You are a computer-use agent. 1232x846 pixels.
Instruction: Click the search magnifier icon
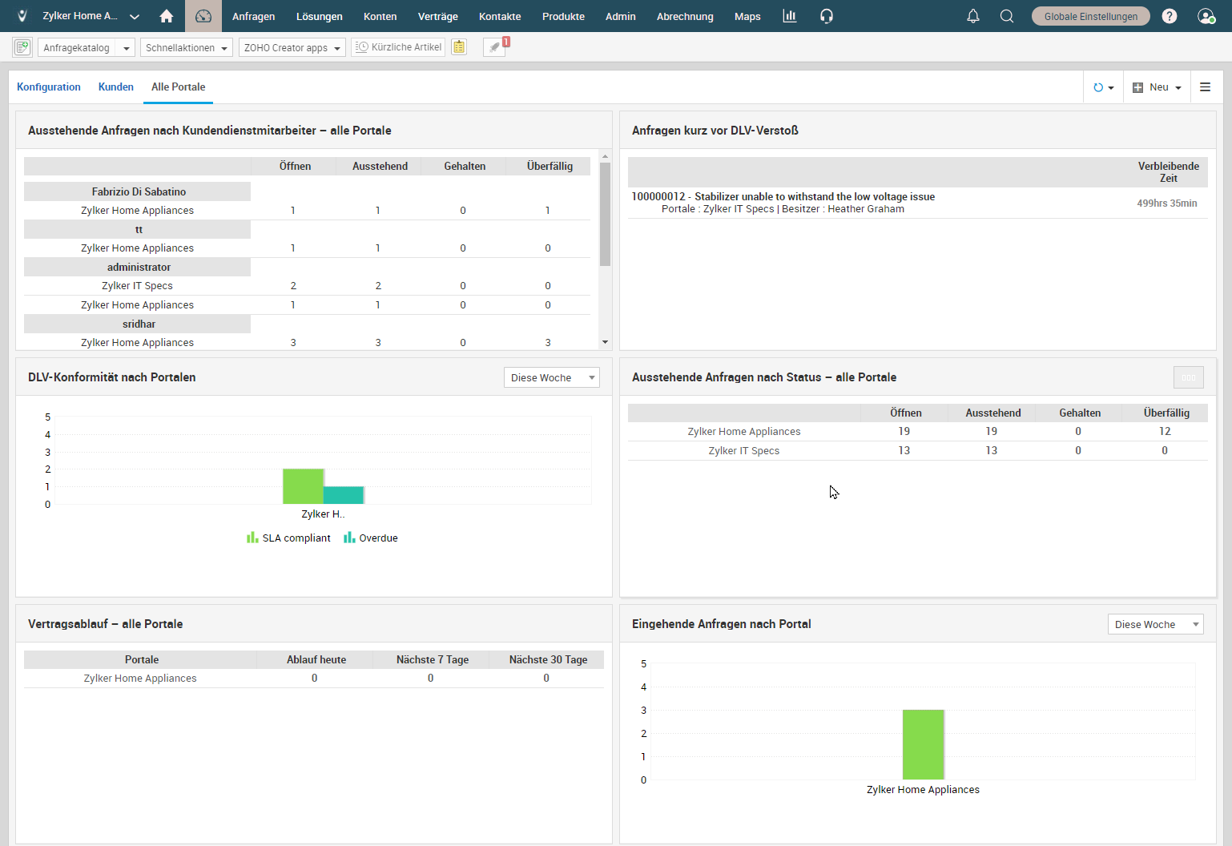click(x=1007, y=16)
